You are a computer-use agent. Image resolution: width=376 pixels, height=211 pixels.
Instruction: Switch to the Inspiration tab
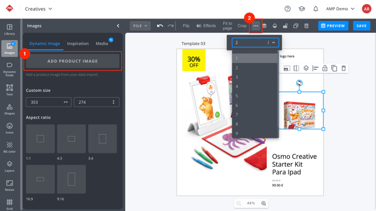78,44
